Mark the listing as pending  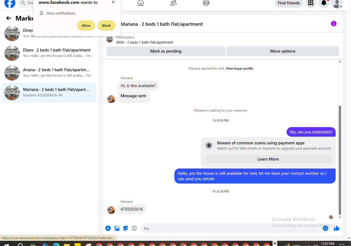click(166, 51)
